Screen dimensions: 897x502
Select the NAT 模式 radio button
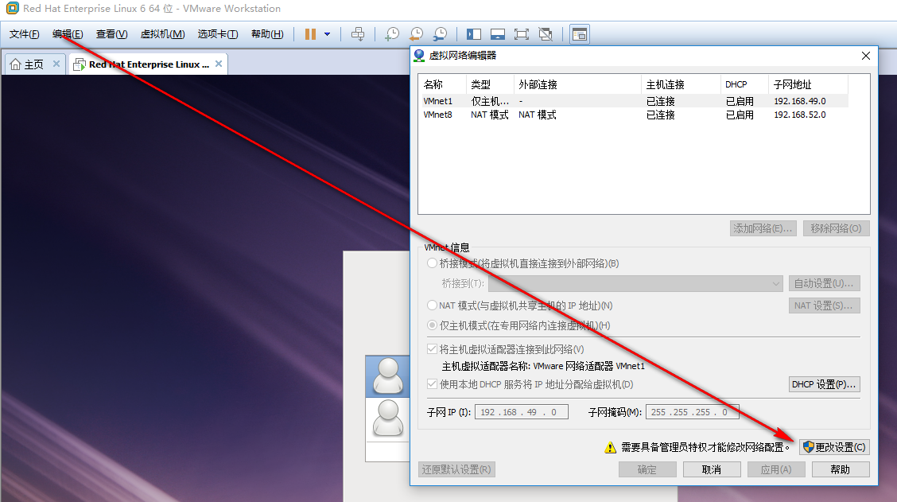(433, 305)
